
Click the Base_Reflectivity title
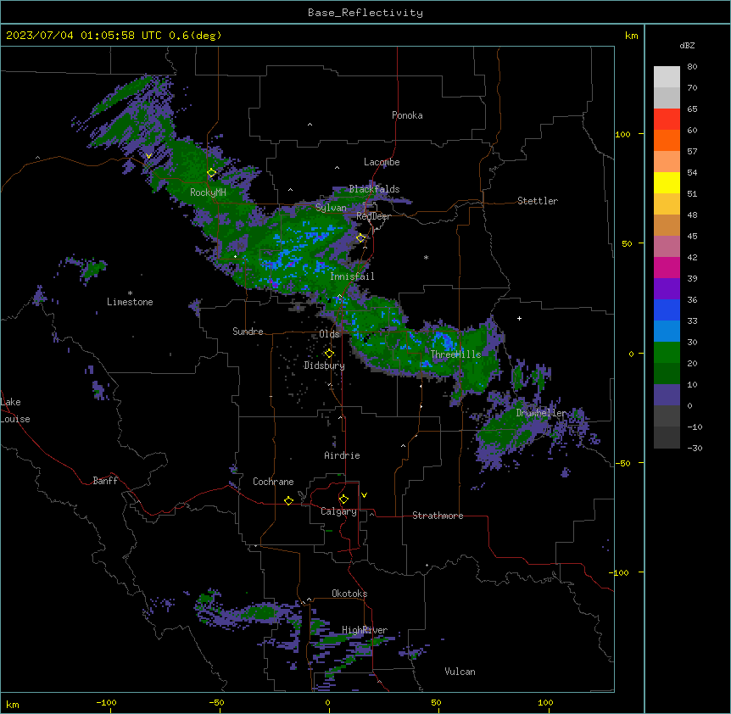point(365,13)
